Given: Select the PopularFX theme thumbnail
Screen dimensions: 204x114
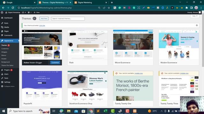Looking at the screenshot, I should click(x=42, y=86).
